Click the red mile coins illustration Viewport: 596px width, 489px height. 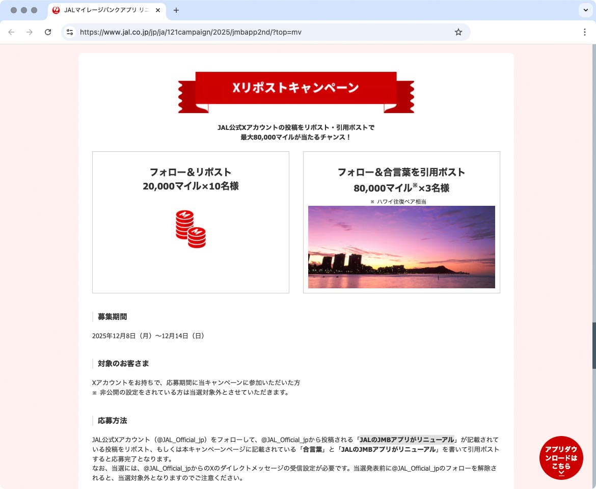(x=191, y=229)
